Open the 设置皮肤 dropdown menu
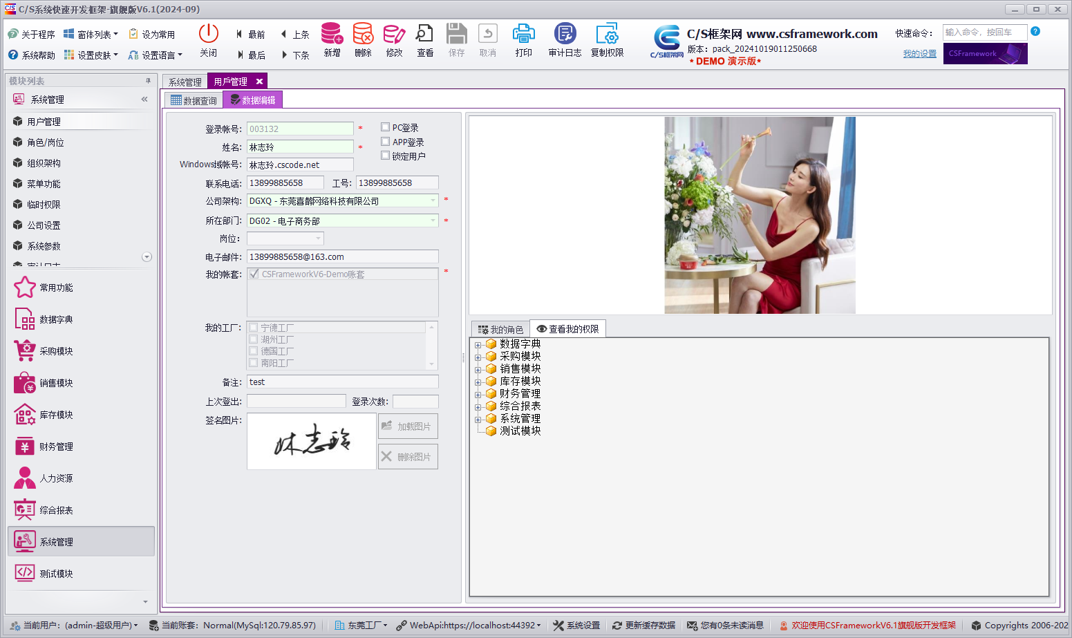 pos(91,55)
